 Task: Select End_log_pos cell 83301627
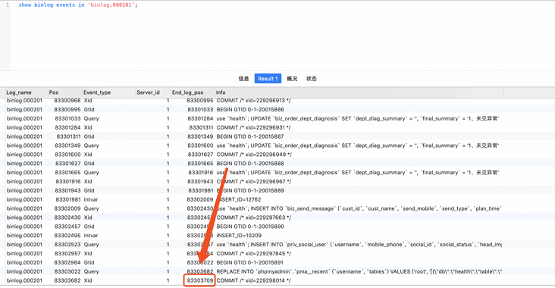pyautogui.click(x=201, y=155)
